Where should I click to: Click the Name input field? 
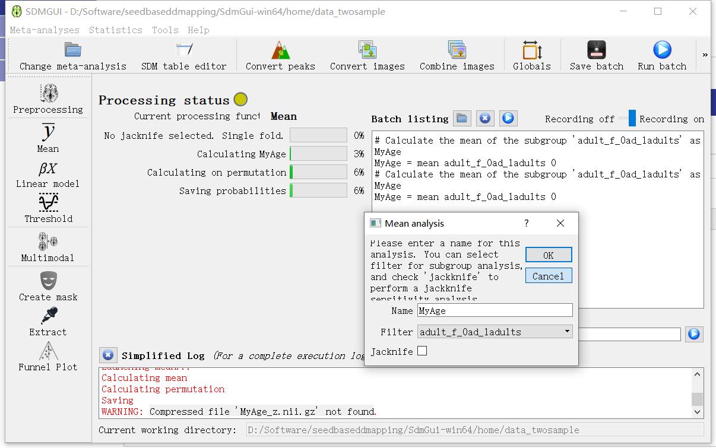click(495, 310)
